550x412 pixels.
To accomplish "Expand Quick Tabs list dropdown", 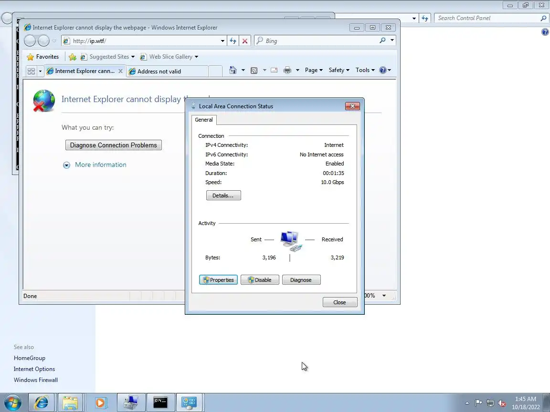I will [40, 71].
